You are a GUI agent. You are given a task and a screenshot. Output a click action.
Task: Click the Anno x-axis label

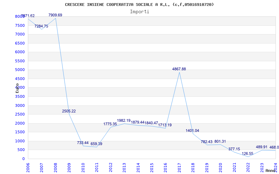point(271,171)
